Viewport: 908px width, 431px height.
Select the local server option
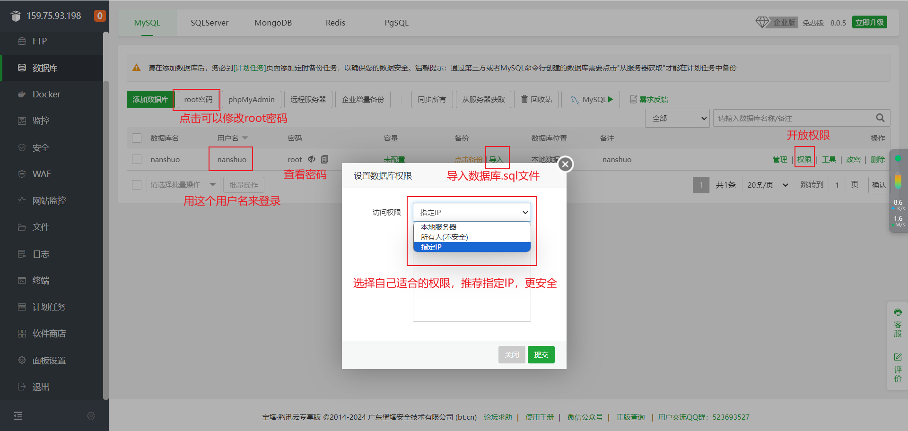pyautogui.click(x=472, y=227)
